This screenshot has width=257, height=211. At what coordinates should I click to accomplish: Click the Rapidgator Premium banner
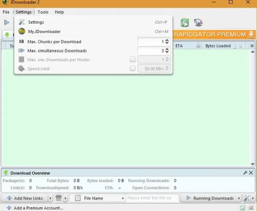[x=213, y=35]
